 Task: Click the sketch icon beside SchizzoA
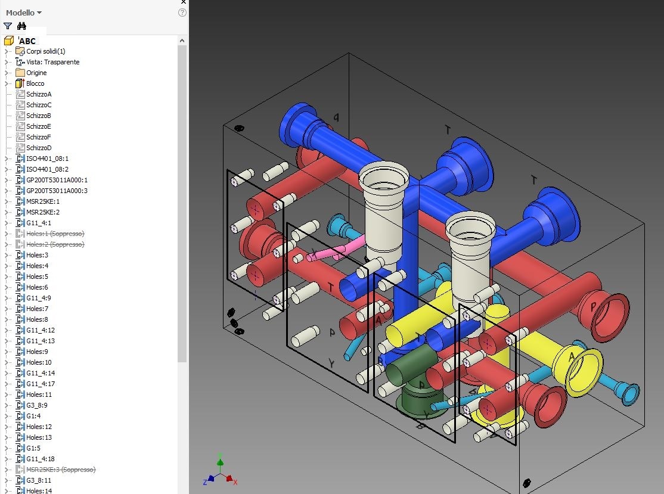click(x=20, y=94)
